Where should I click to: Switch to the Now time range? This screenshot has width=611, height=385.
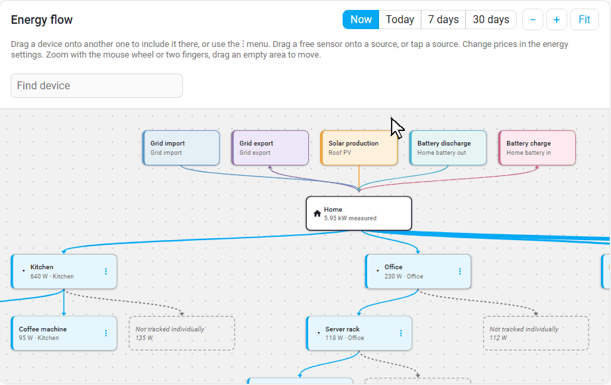[x=361, y=19]
